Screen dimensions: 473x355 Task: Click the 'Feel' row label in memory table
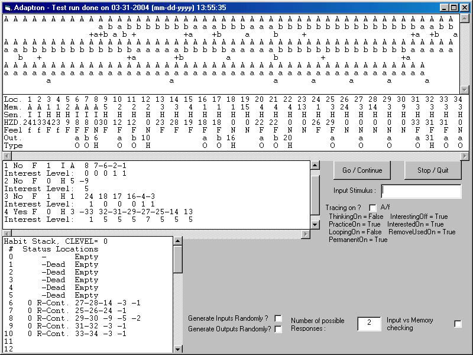(13, 130)
